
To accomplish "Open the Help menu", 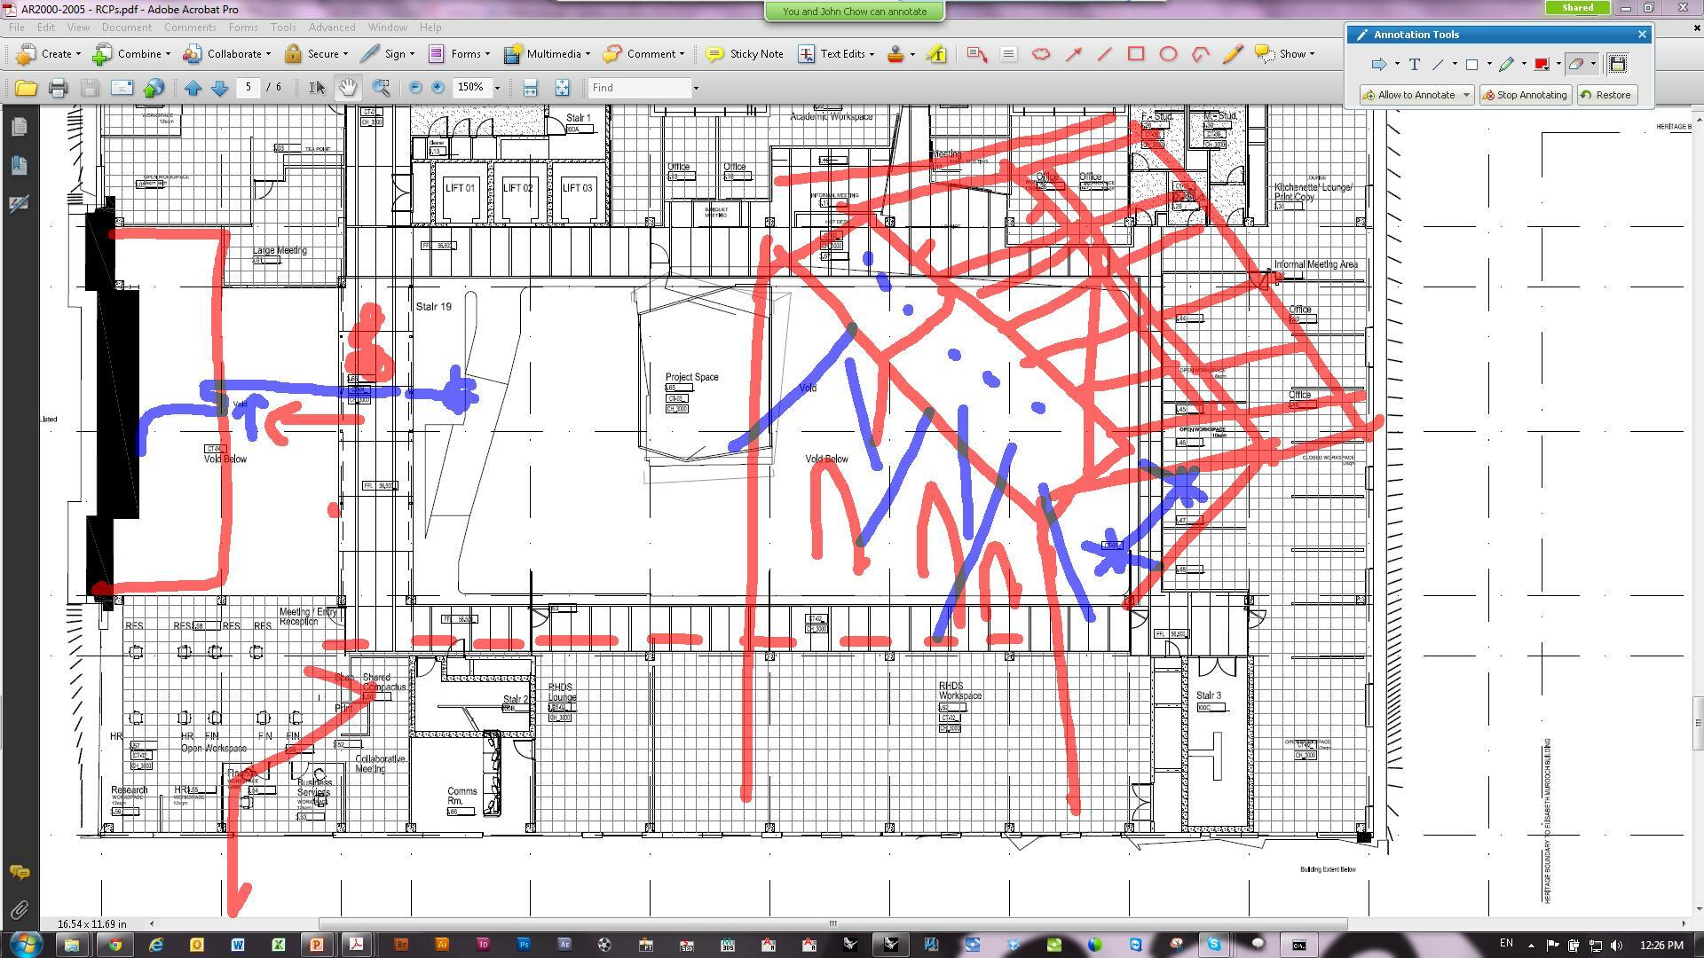I will click(430, 27).
